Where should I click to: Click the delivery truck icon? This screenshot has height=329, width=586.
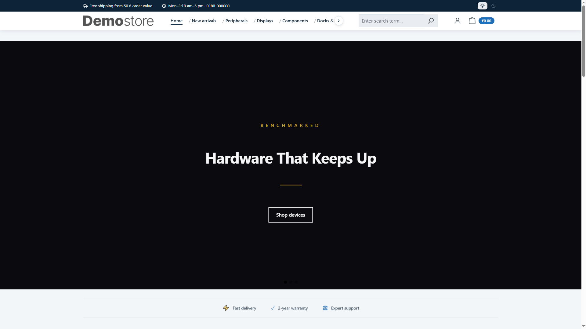point(85,6)
